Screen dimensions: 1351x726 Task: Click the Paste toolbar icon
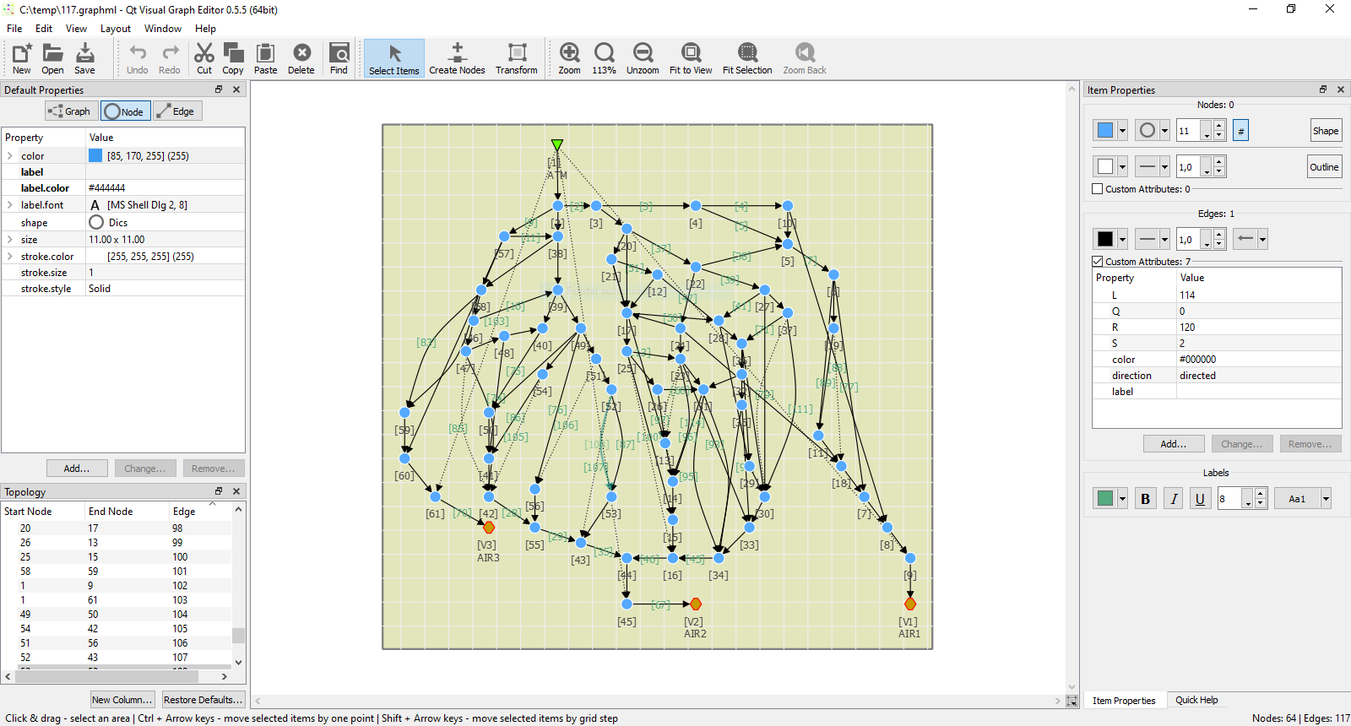(266, 59)
